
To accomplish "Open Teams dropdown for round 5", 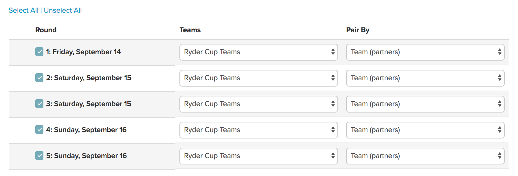I will (258, 156).
